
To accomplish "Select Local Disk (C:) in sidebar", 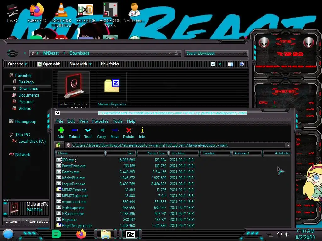I will pos(32,142).
